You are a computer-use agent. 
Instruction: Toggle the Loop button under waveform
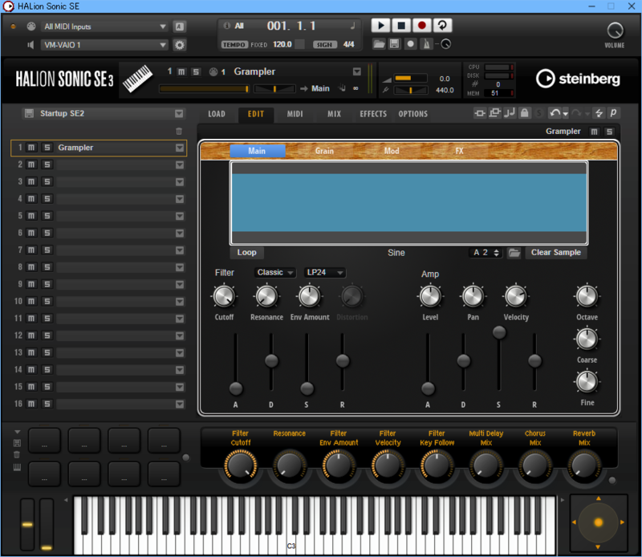pos(246,253)
